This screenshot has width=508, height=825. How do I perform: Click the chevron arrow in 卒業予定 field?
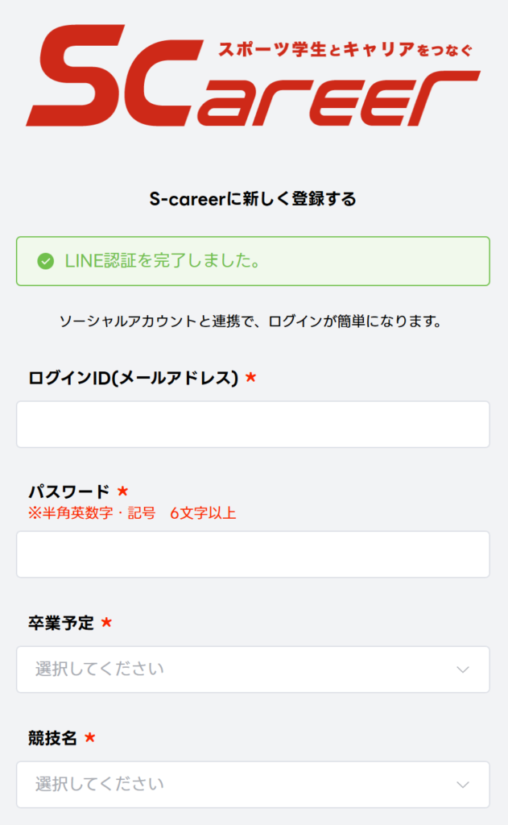(x=463, y=670)
